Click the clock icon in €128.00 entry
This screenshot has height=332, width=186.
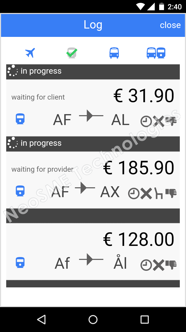click(146, 265)
